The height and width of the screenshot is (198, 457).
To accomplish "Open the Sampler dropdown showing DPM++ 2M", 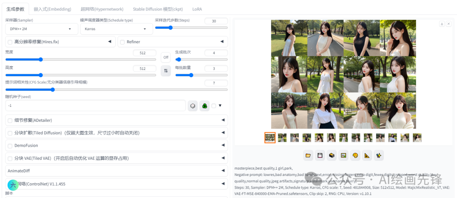I will [x=41, y=29].
